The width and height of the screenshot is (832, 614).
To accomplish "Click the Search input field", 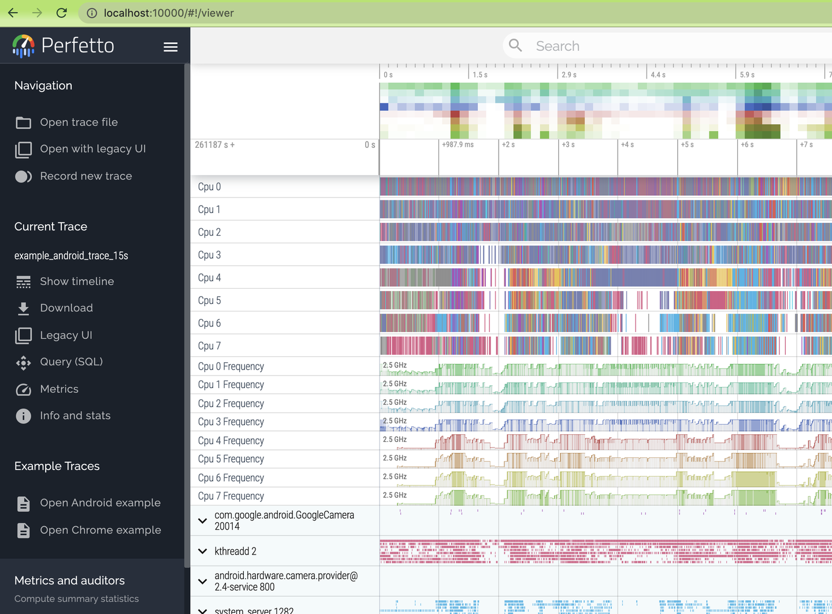I will [x=636, y=46].
